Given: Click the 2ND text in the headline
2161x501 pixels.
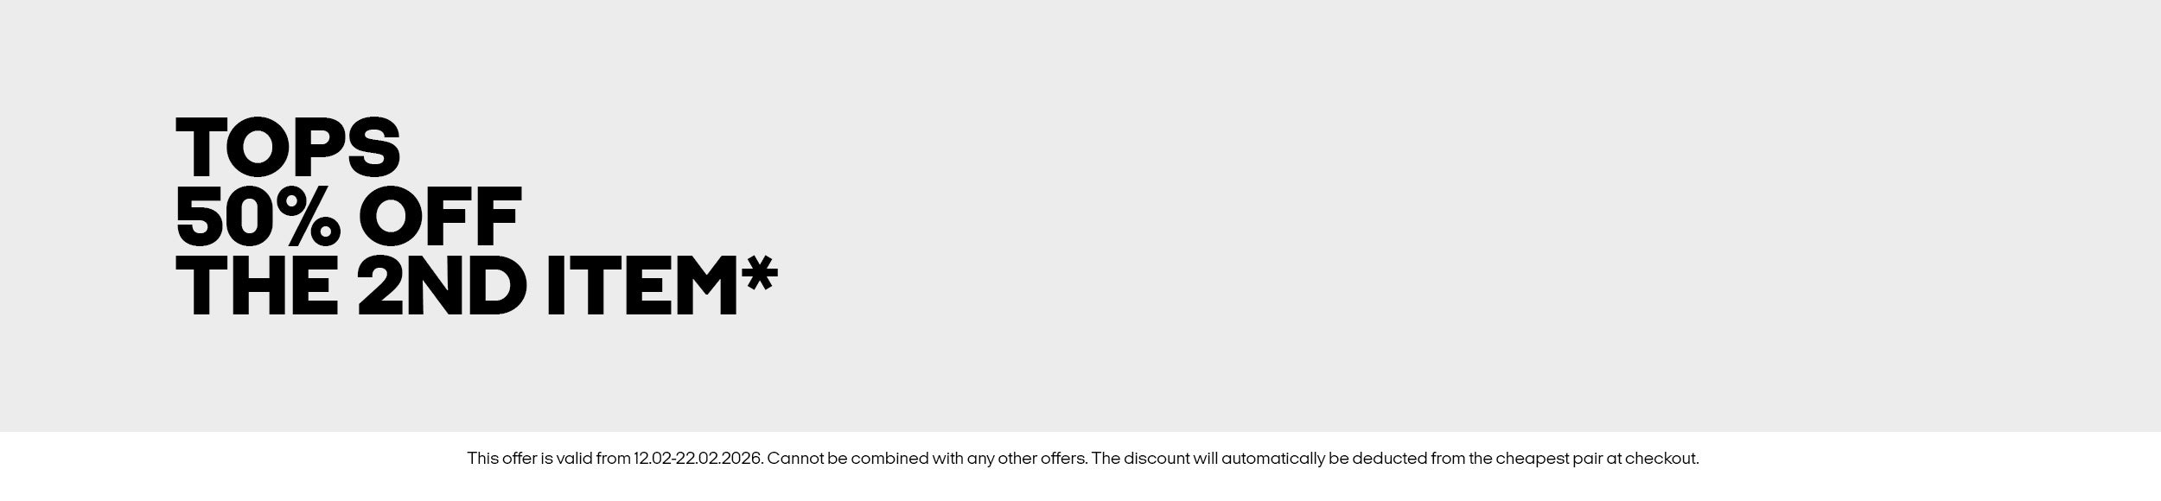Looking at the screenshot, I should point(442,285).
